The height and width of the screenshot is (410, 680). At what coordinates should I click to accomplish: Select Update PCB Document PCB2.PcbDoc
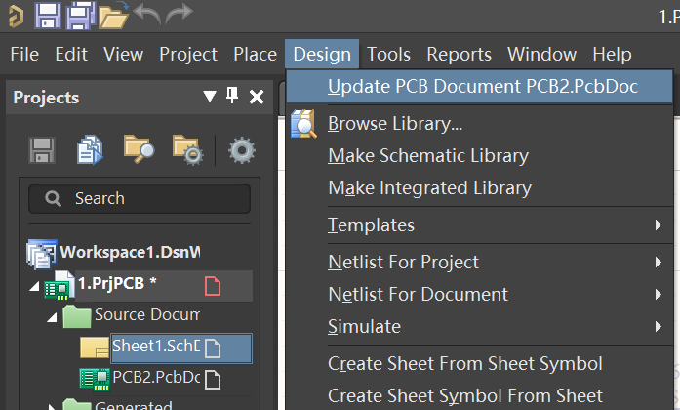click(482, 87)
